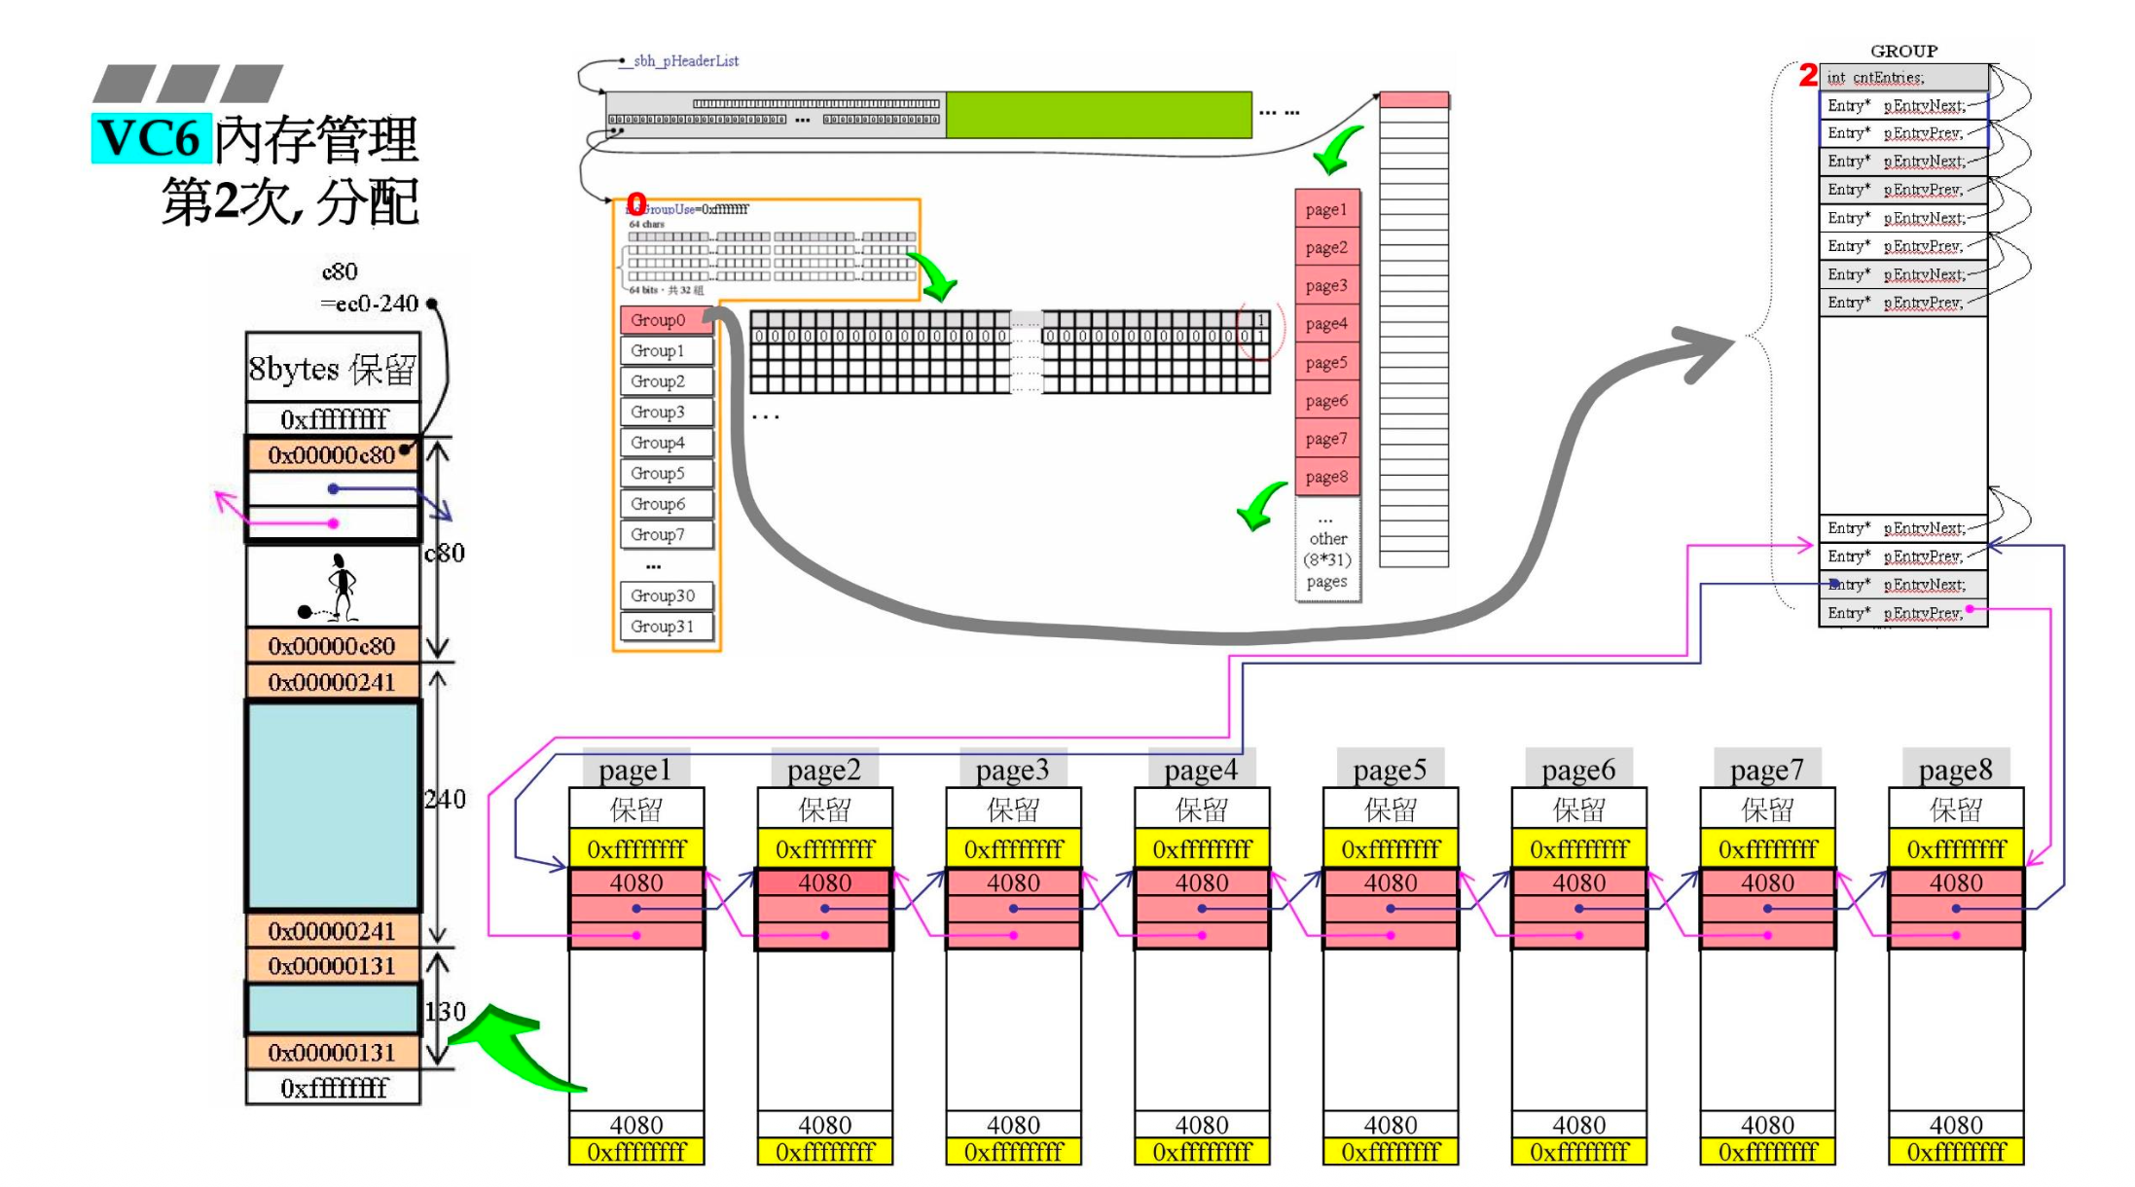This screenshot has width=2135, height=1187.
Task: Click the c80 =ec0-240 annotation
Action: tap(369, 287)
